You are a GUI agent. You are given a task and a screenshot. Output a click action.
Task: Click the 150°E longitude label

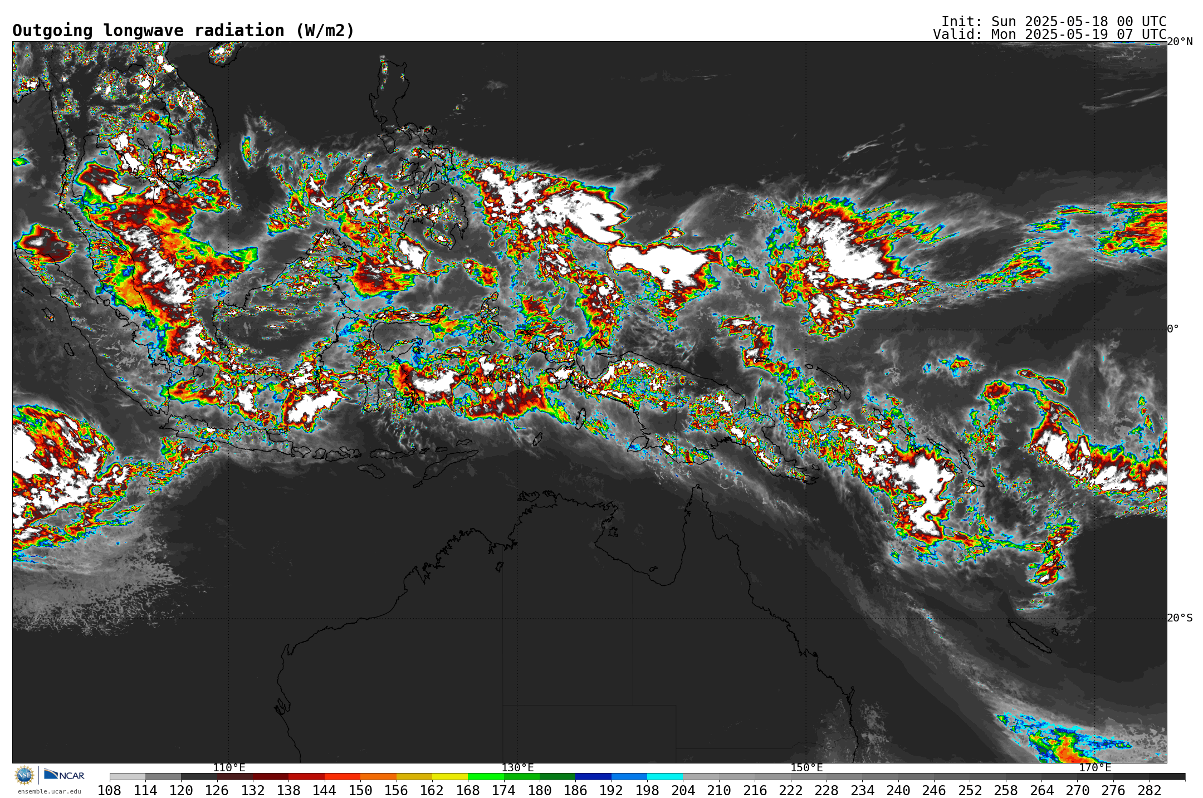click(x=806, y=768)
